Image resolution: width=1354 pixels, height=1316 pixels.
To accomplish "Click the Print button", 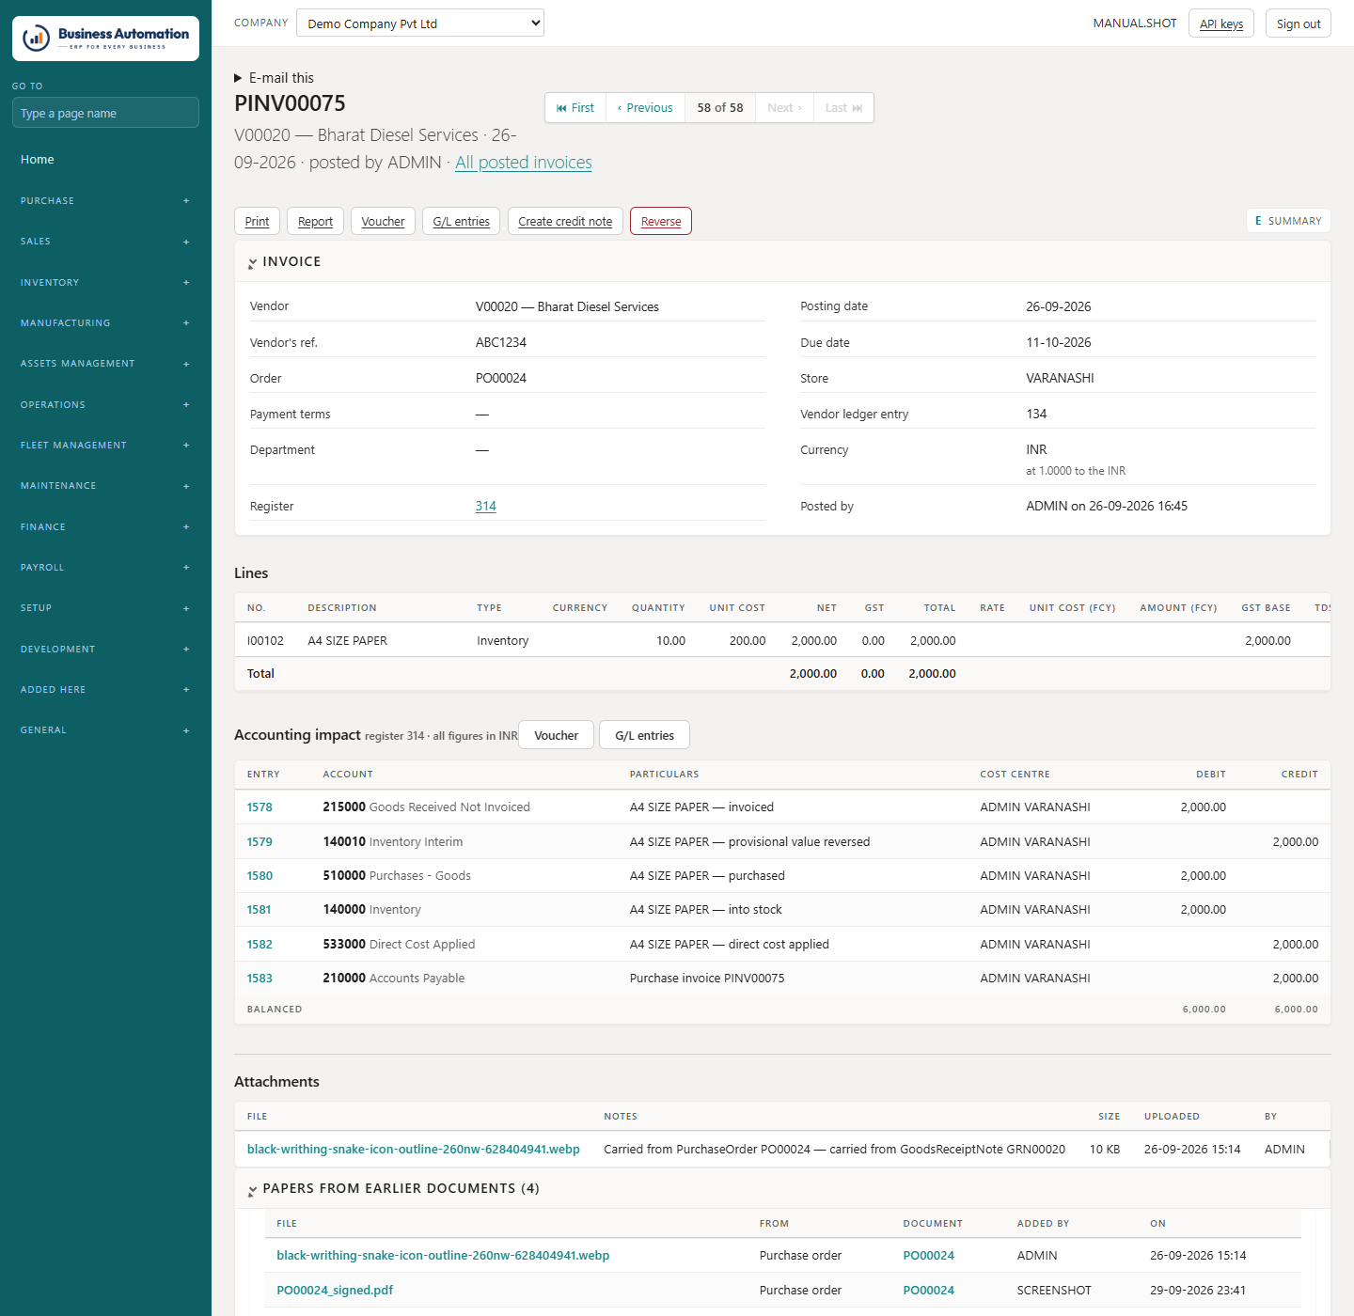I will pyautogui.click(x=257, y=222).
